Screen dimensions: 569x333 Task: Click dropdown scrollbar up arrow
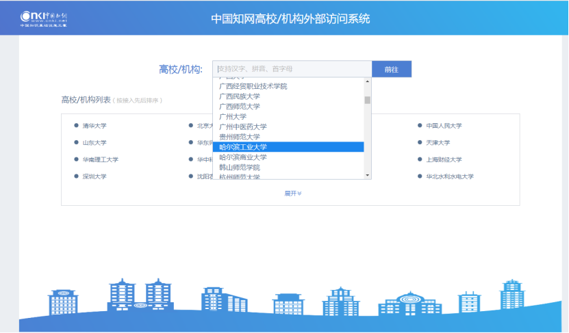[x=368, y=81]
